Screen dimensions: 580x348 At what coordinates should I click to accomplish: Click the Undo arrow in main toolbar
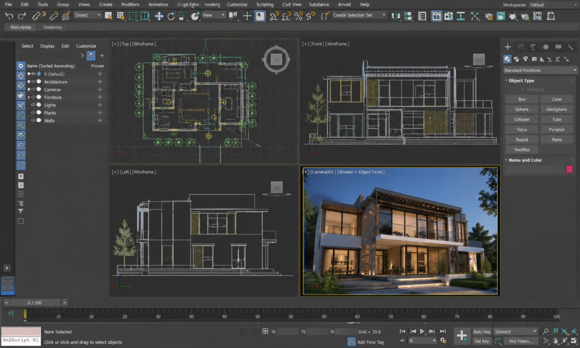click(x=9, y=15)
